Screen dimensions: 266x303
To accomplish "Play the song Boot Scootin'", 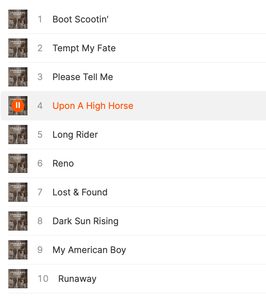I will point(81,19).
